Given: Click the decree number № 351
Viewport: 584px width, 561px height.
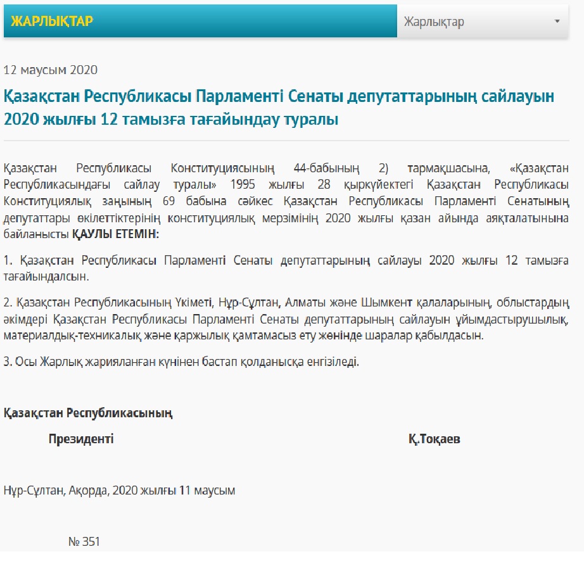Looking at the screenshot, I should (84, 541).
